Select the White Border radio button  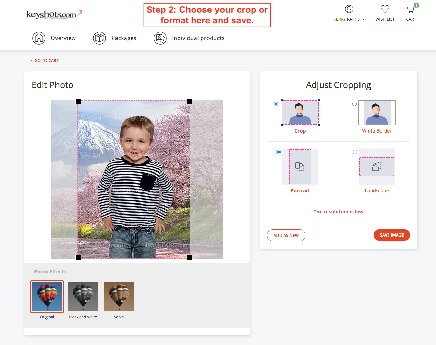[x=354, y=104]
